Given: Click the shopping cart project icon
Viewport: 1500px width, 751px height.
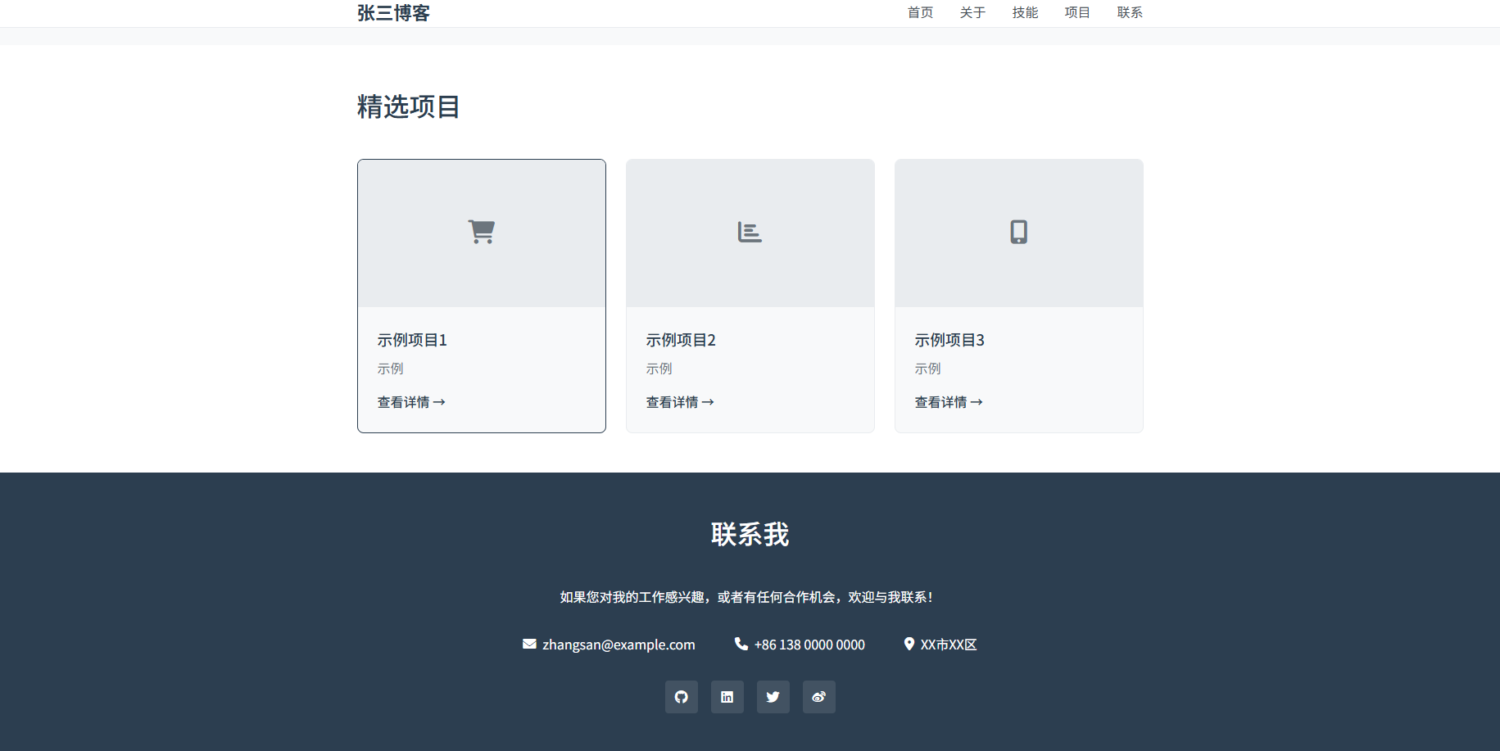Looking at the screenshot, I should [x=481, y=232].
